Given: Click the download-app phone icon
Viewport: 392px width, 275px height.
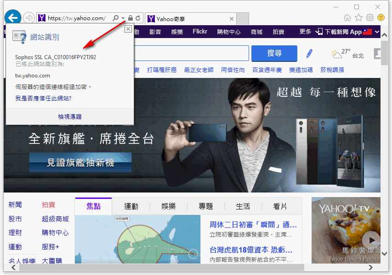Looking at the screenshot, I should click(319, 32).
